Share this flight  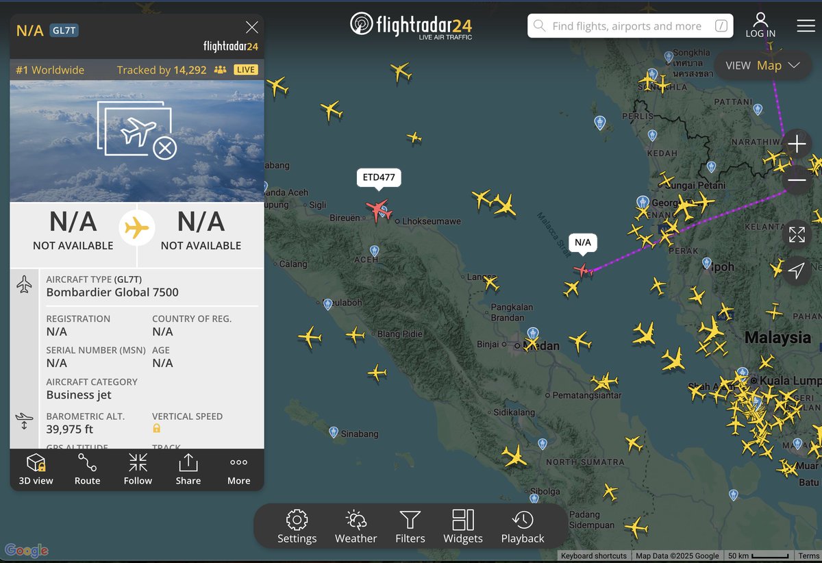coord(188,469)
